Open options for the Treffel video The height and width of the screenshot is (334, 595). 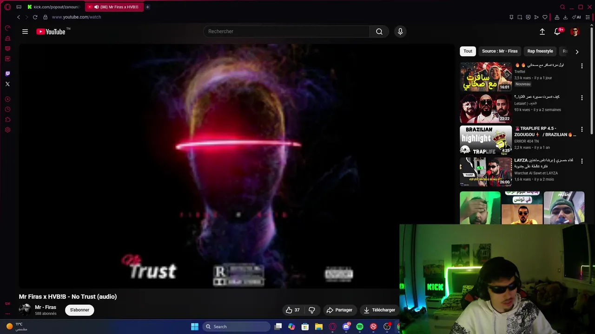click(x=582, y=66)
